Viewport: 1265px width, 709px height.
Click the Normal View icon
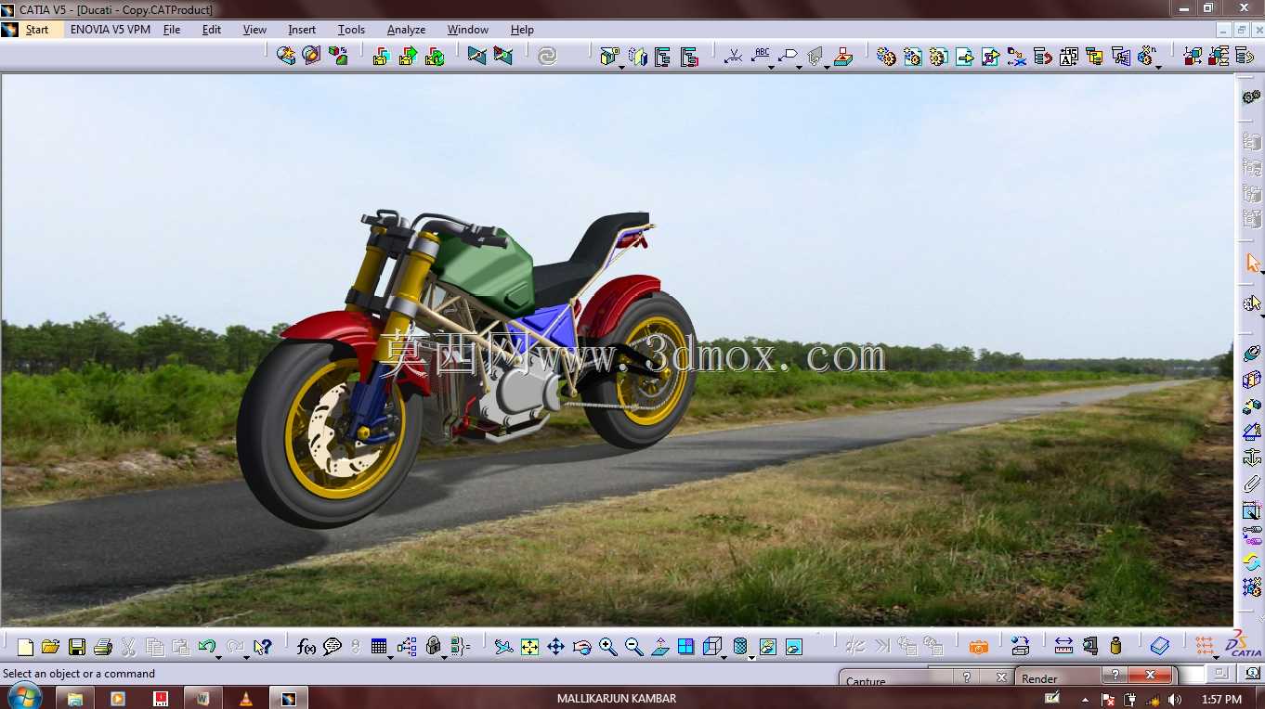660,647
